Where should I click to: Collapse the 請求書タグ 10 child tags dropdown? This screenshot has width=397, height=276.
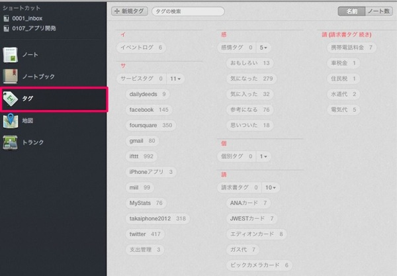tap(271, 187)
